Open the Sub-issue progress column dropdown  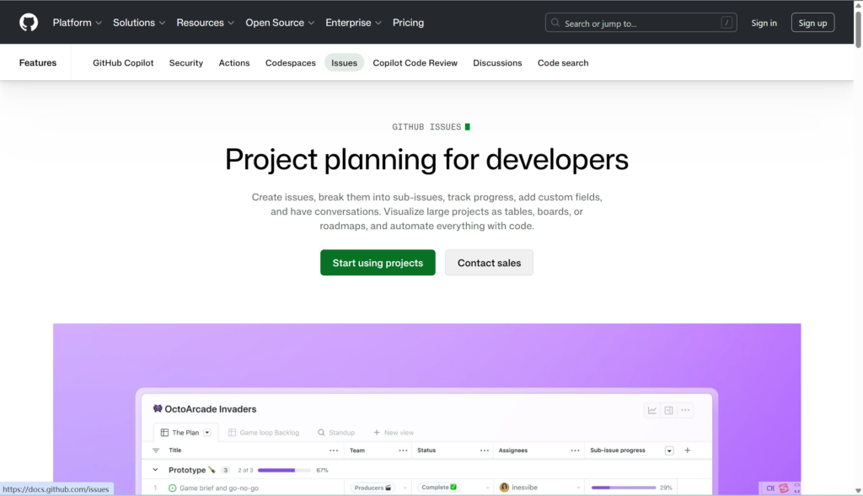pos(669,451)
